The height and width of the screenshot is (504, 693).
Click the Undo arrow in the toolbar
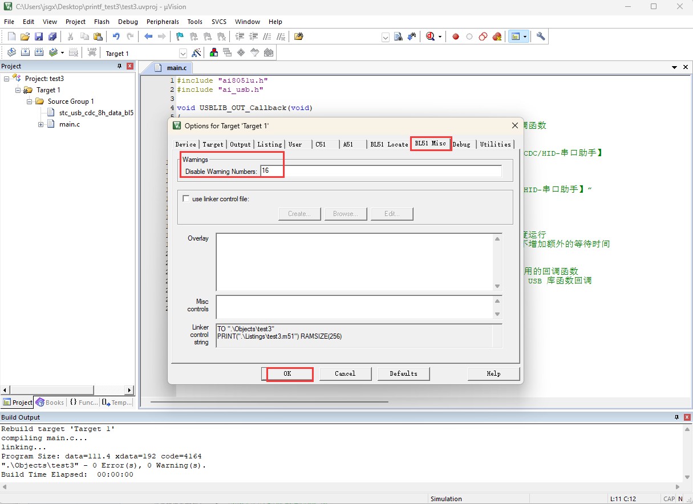coord(116,36)
